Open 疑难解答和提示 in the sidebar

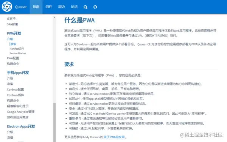(18, 106)
